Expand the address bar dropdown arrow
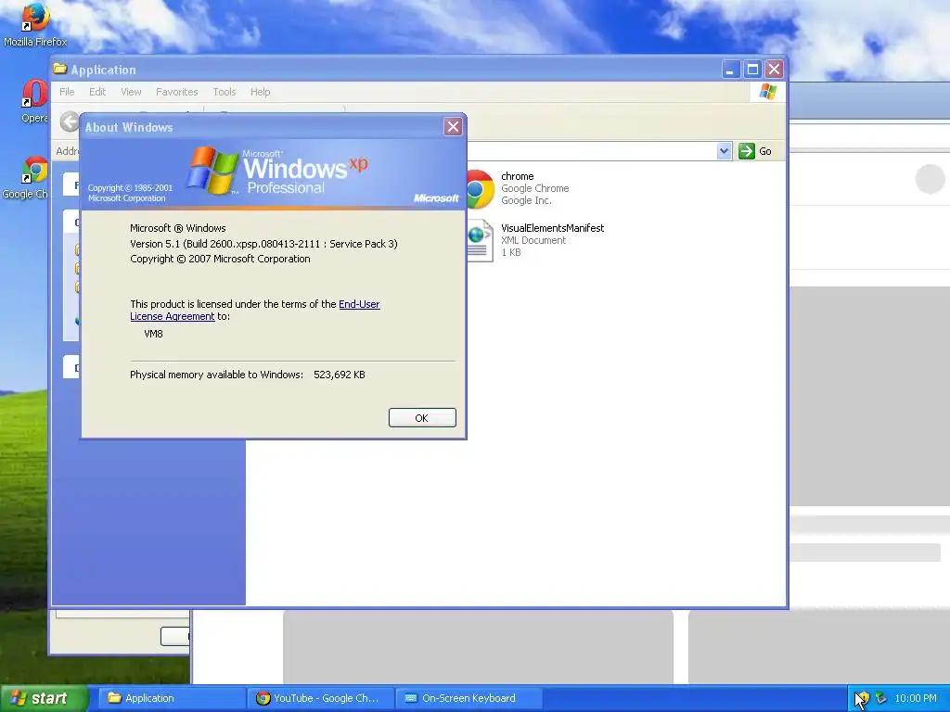Viewport: 950px width, 712px height. tap(724, 151)
